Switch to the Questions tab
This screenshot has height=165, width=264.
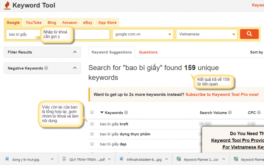(x=148, y=52)
